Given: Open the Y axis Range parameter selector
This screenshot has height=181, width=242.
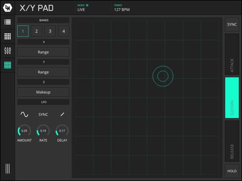Looking at the screenshot, I should 43,72.
